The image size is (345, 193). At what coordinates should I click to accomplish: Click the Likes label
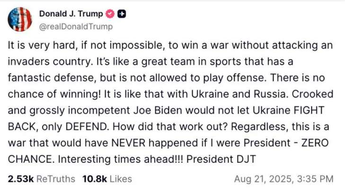(120, 179)
